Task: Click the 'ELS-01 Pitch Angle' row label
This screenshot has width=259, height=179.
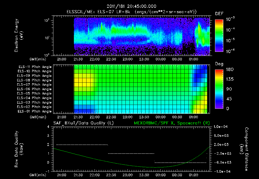Action: tap(35, 111)
